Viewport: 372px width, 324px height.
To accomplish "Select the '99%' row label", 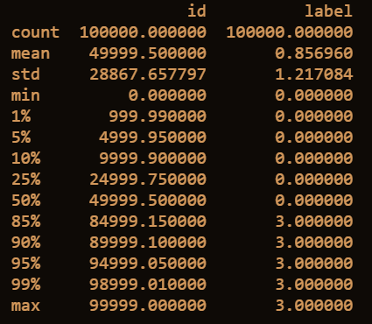I will point(25,285).
